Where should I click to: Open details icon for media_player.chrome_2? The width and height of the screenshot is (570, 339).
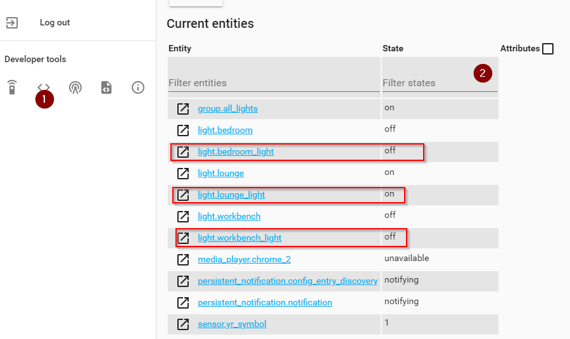coord(183,260)
